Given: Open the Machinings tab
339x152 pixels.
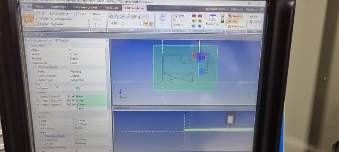Looking at the screenshot, I should tap(58, 7).
